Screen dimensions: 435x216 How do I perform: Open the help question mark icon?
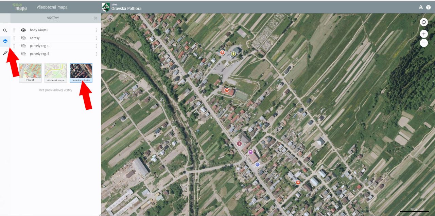pyautogui.click(x=429, y=7)
